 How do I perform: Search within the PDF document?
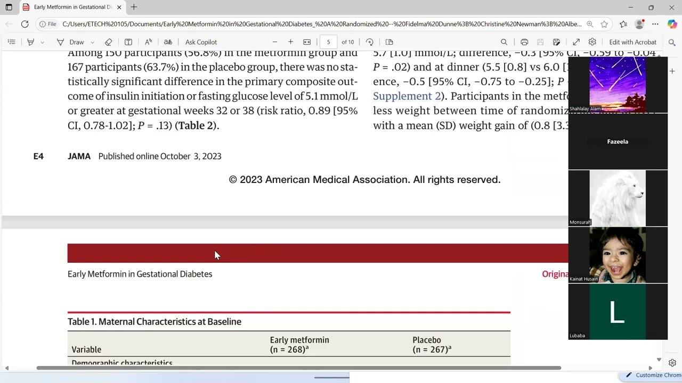(x=504, y=42)
